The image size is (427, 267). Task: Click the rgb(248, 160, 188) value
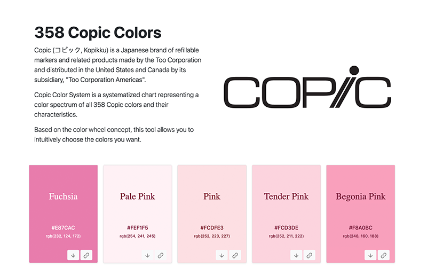[360, 235]
